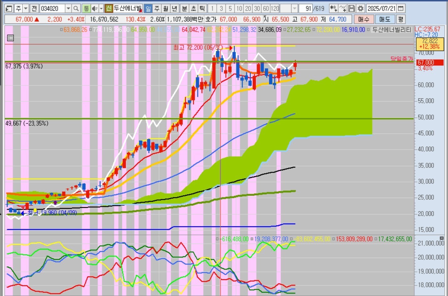The height and width of the screenshot is (296, 448).
Task: Click the add candle chart icon
Action: coord(333,8)
